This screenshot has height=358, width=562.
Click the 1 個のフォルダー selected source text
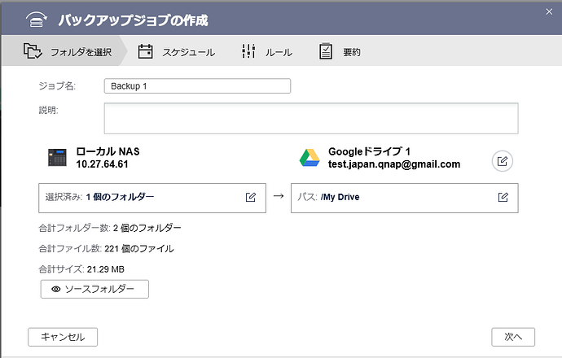[x=120, y=197]
